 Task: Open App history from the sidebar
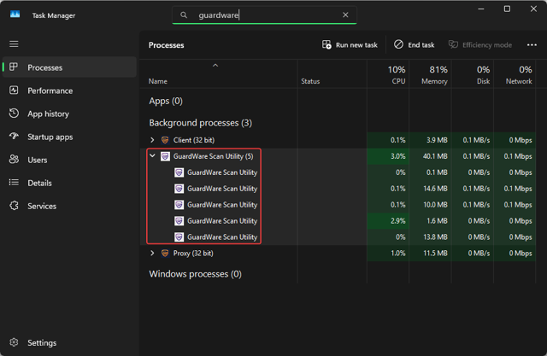(48, 114)
